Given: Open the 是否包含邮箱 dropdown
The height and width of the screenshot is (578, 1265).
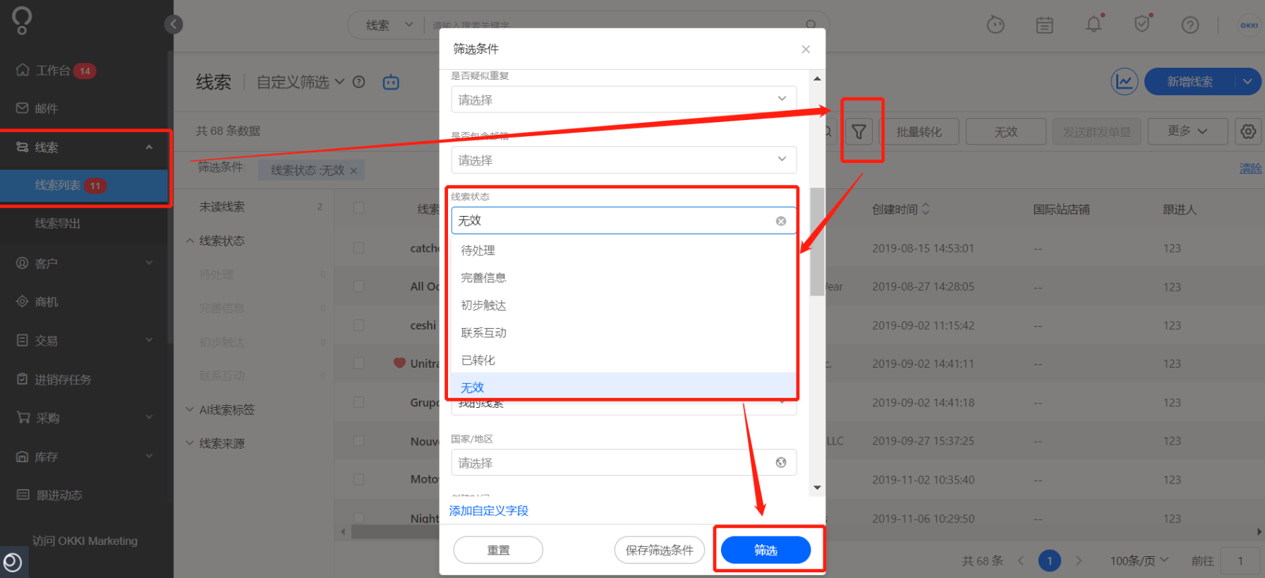Looking at the screenshot, I should click(624, 160).
